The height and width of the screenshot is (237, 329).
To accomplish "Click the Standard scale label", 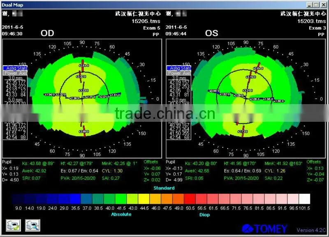I will click(164, 188).
